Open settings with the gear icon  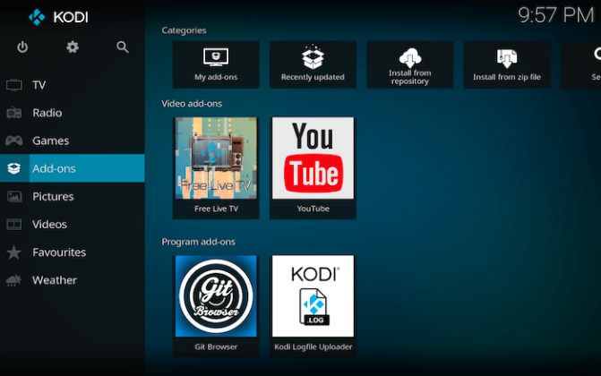click(x=73, y=47)
